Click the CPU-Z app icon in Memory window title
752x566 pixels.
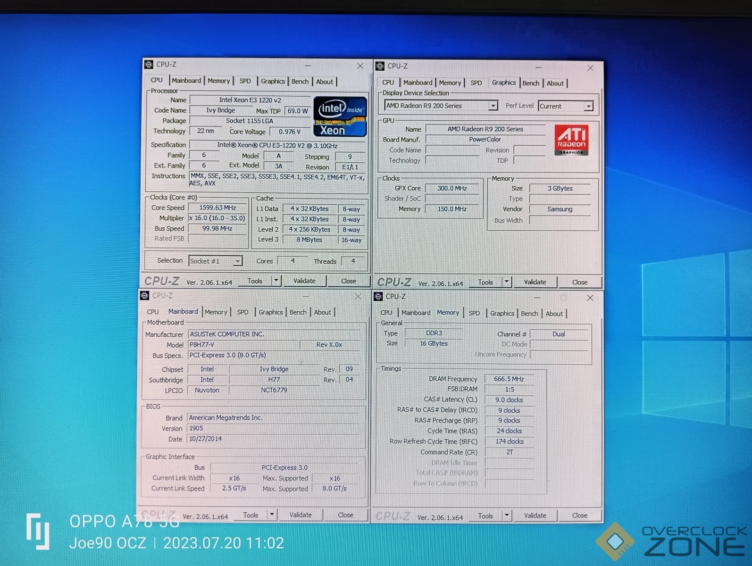click(x=378, y=296)
